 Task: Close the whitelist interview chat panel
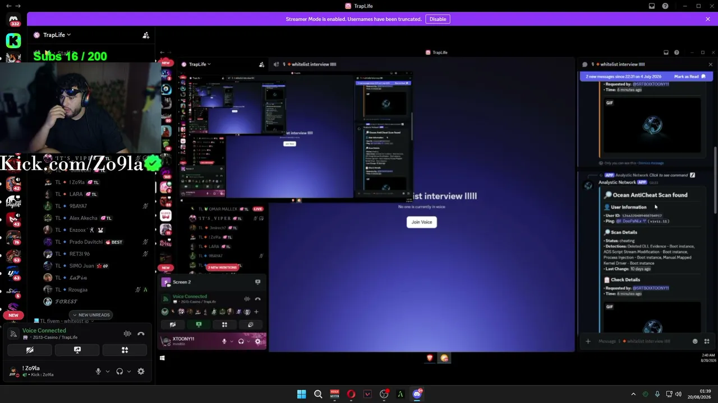tap(710, 64)
